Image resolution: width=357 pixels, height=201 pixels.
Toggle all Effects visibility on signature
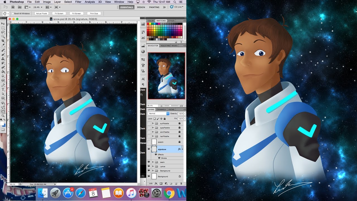[x=156, y=154]
